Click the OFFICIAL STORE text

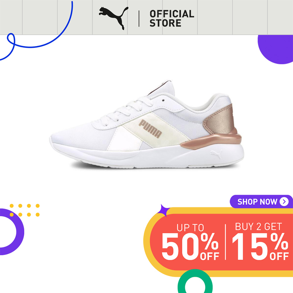tap(172, 18)
